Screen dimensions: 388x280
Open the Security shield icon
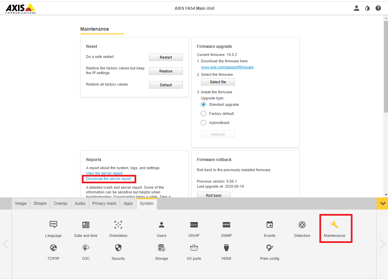pos(118,248)
